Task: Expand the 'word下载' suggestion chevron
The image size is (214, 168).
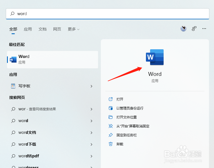Action: (x=91, y=144)
